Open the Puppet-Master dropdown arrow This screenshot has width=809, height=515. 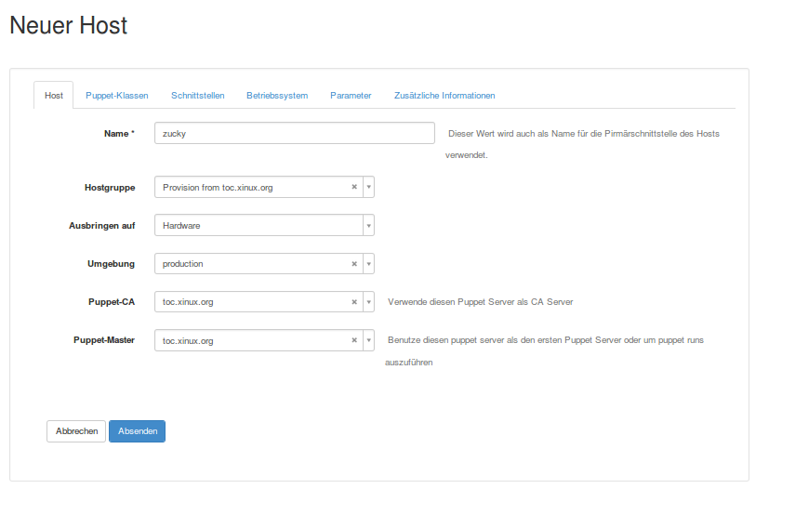(x=368, y=341)
